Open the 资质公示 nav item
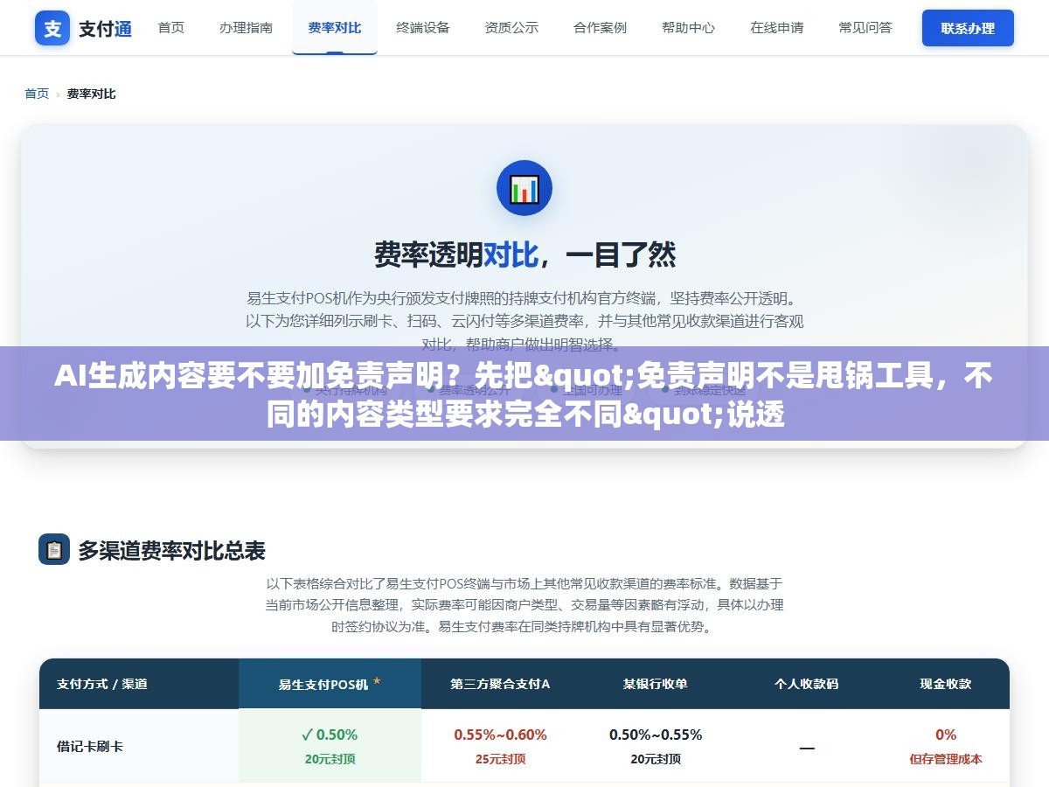 [511, 28]
